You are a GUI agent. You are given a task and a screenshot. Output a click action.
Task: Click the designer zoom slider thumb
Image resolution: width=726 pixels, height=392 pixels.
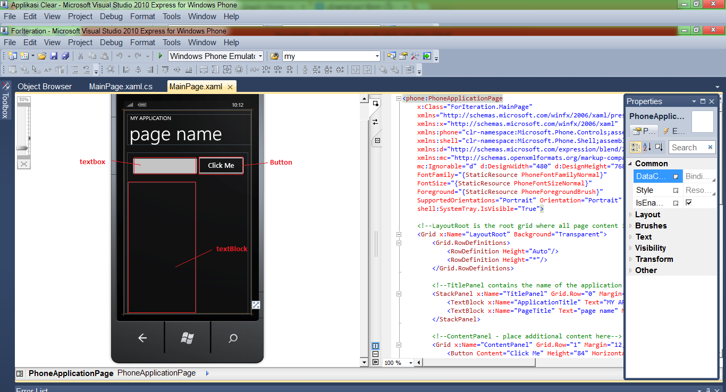click(22, 148)
